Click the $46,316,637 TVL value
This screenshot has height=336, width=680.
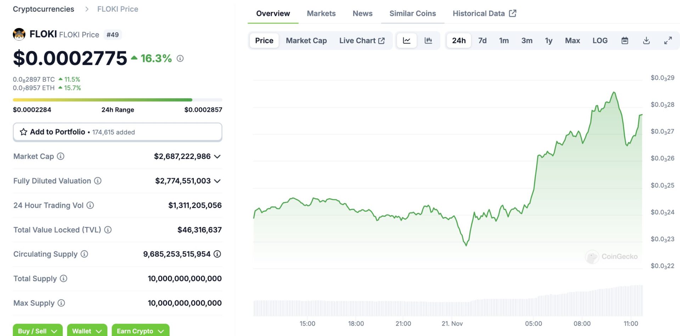[x=199, y=230]
